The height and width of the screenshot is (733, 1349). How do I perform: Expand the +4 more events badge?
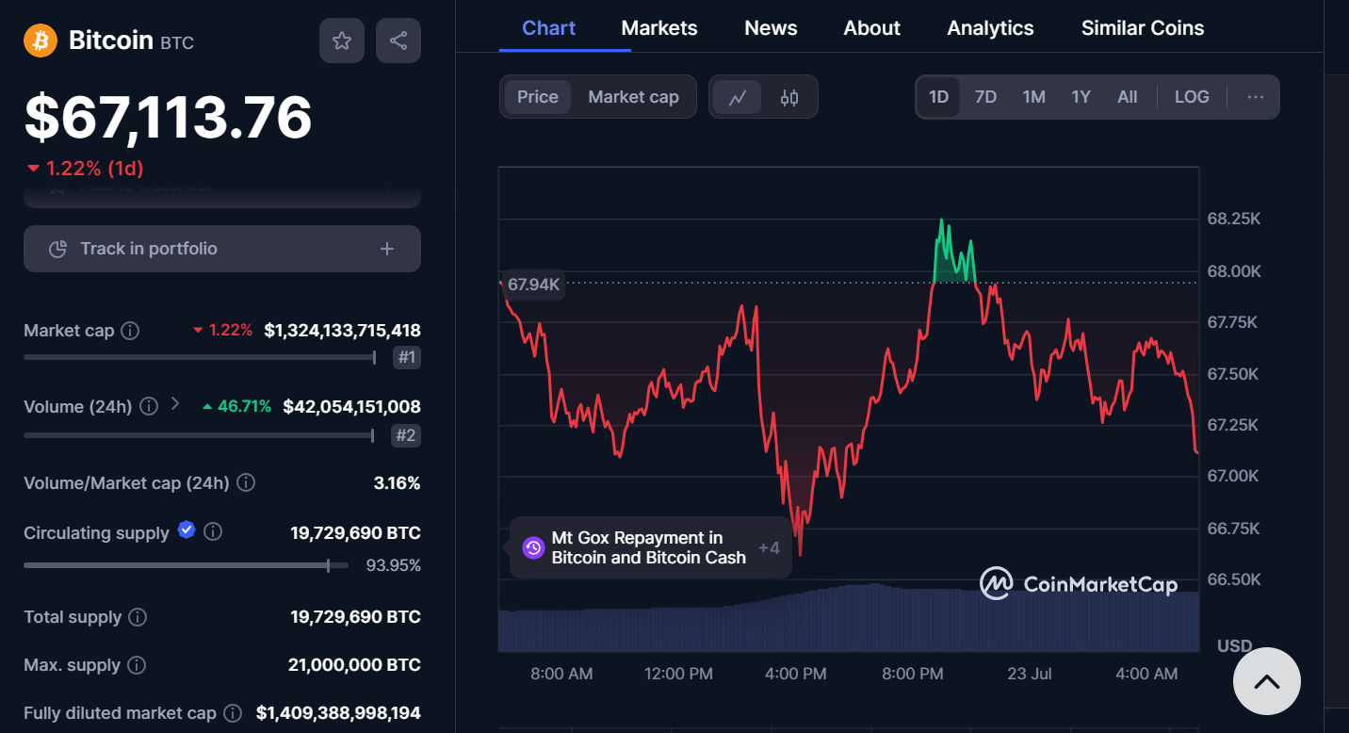tap(770, 547)
